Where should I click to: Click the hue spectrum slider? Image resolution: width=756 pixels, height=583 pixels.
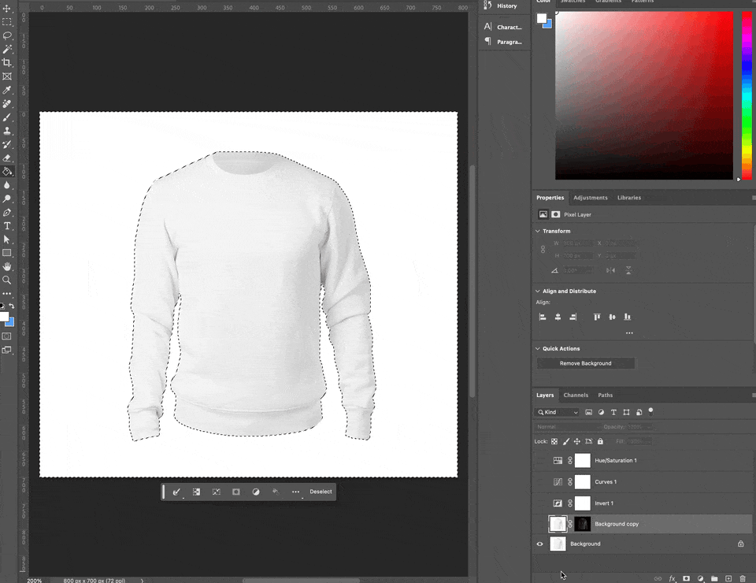point(747,95)
